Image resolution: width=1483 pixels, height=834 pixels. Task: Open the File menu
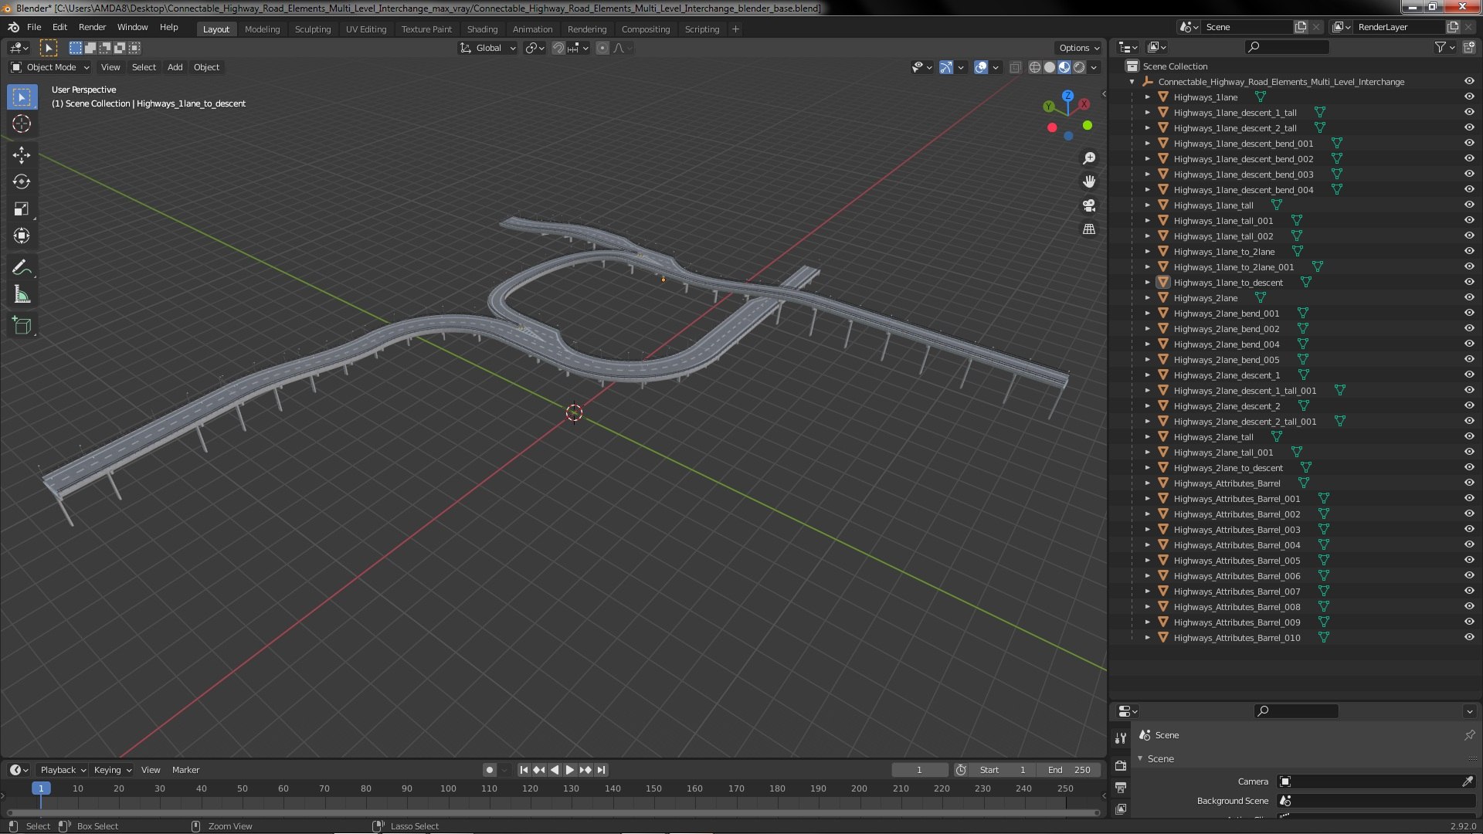tap(34, 27)
